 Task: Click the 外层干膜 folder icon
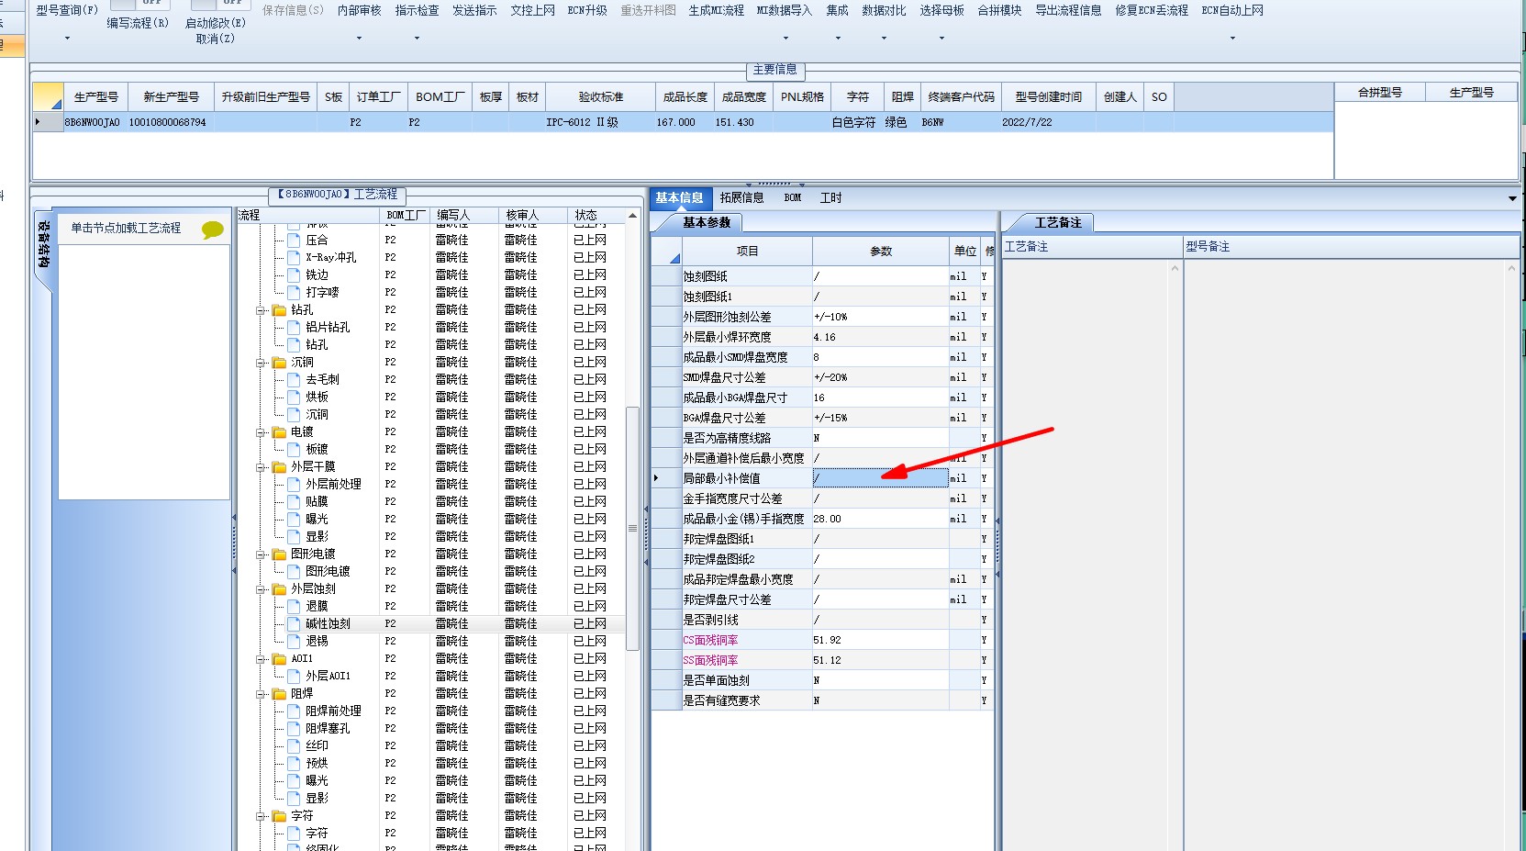click(279, 467)
